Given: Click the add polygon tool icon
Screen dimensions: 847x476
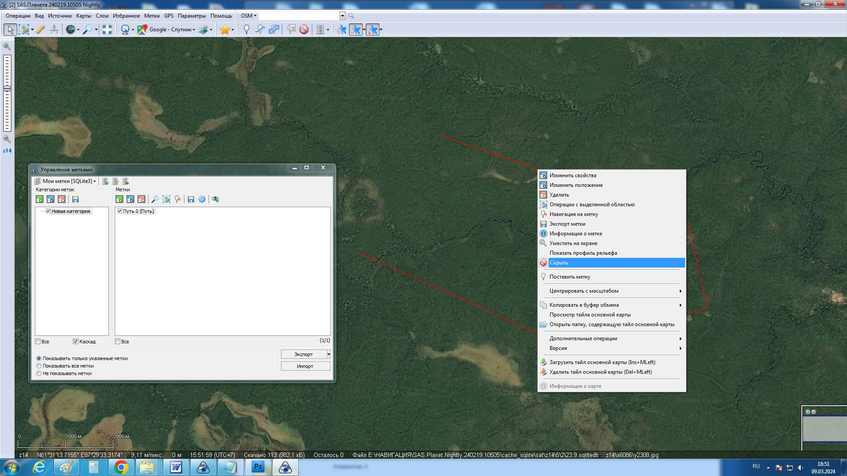Looking at the screenshot, I should pyautogui.click(x=274, y=30).
